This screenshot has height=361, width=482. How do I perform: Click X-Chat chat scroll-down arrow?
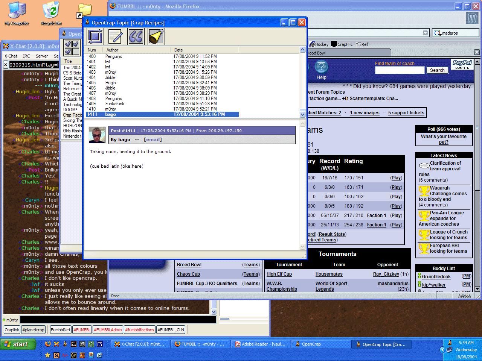pyautogui.click(x=214, y=312)
